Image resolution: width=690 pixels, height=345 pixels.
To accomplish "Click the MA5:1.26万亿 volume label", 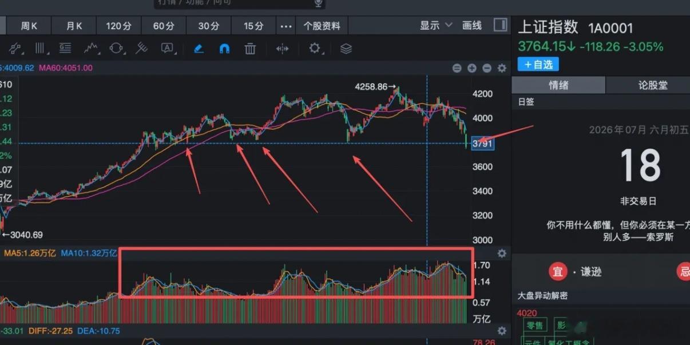I will [x=30, y=253].
